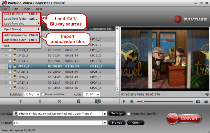Screen dimensions: 210x133
Task: Click the Browse output button
Action: coord(117,123)
